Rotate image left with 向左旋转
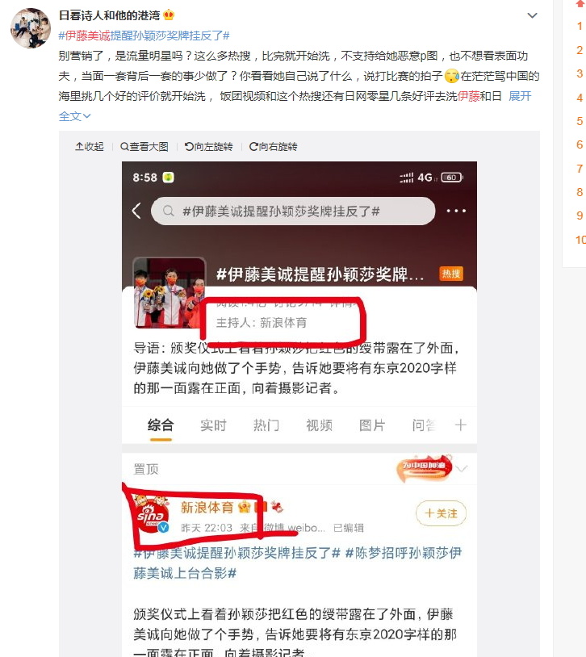Image resolution: width=586 pixels, height=657 pixels. click(x=209, y=147)
